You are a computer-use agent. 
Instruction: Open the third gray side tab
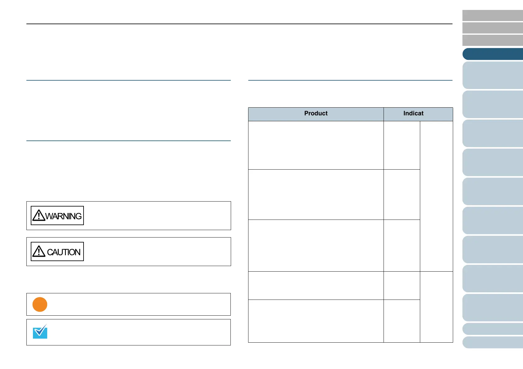coord(493,40)
